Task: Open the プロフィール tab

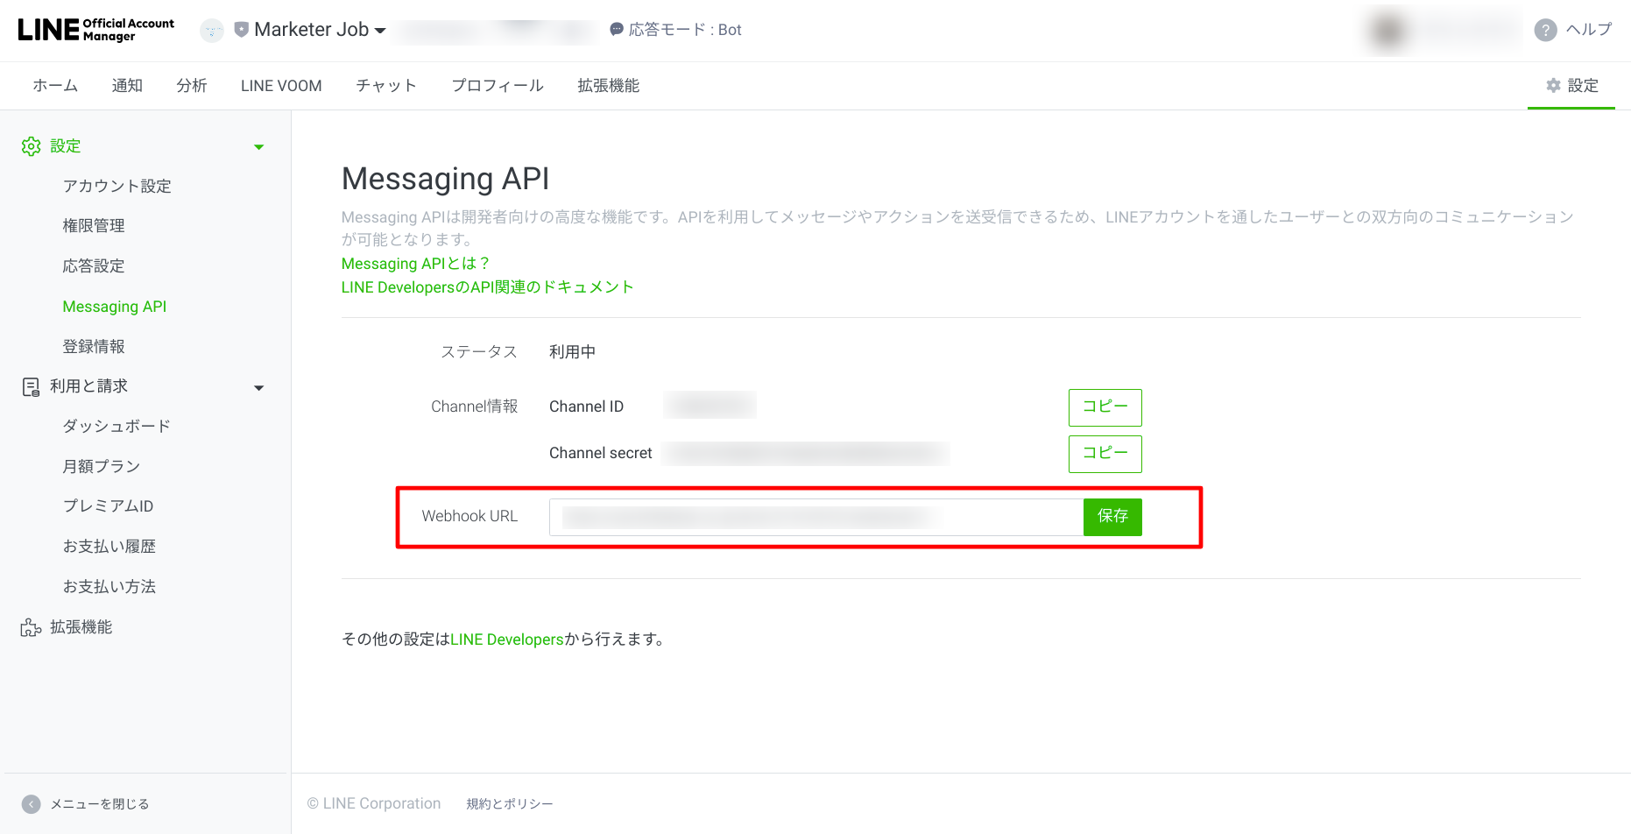Action: point(498,86)
